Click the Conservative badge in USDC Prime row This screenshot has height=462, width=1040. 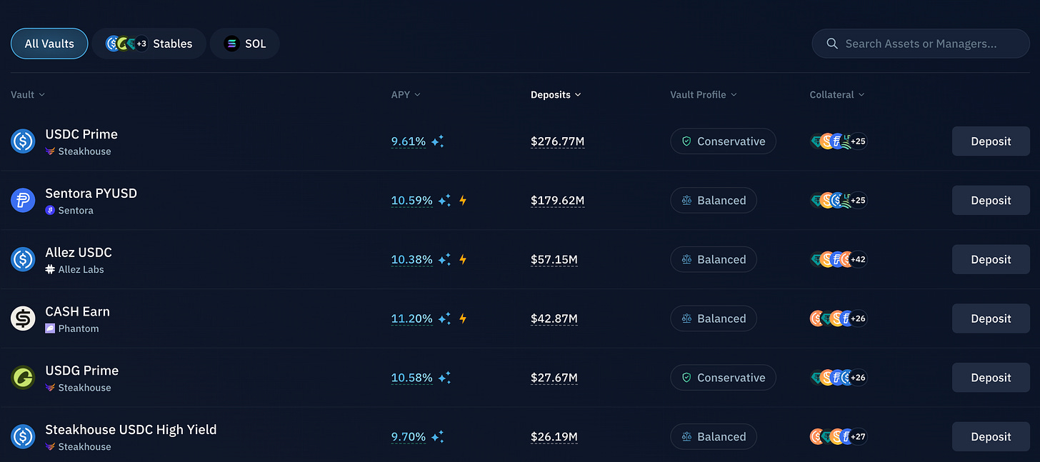click(x=723, y=141)
